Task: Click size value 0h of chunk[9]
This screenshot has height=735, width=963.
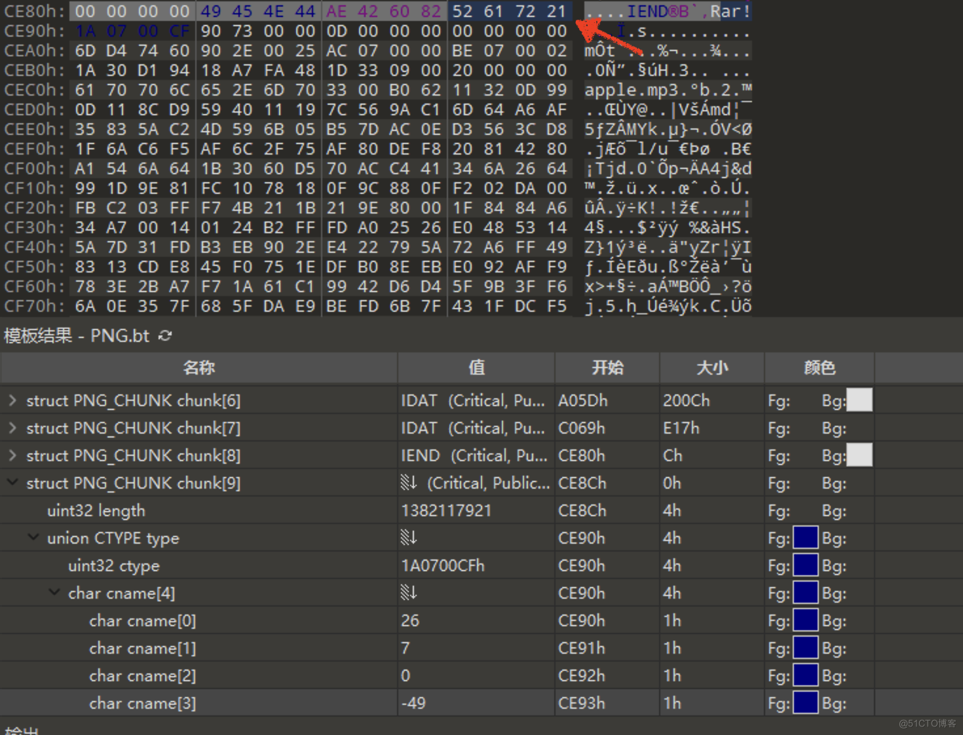Action: 672,483
